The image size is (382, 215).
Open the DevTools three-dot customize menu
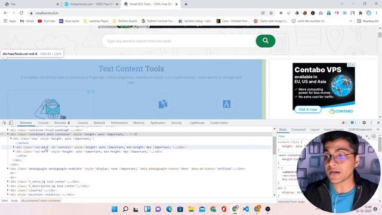[371, 122]
